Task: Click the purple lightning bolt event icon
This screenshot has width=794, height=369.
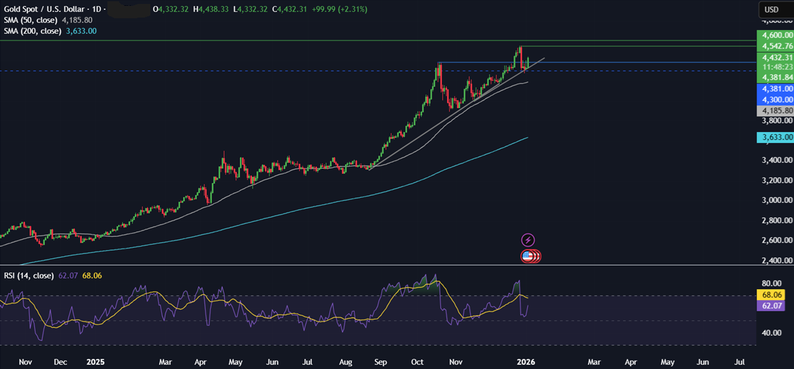Action: 528,240
